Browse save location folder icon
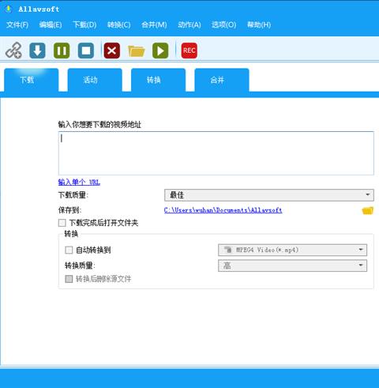The width and height of the screenshot is (379, 388). tap(367, 210)
